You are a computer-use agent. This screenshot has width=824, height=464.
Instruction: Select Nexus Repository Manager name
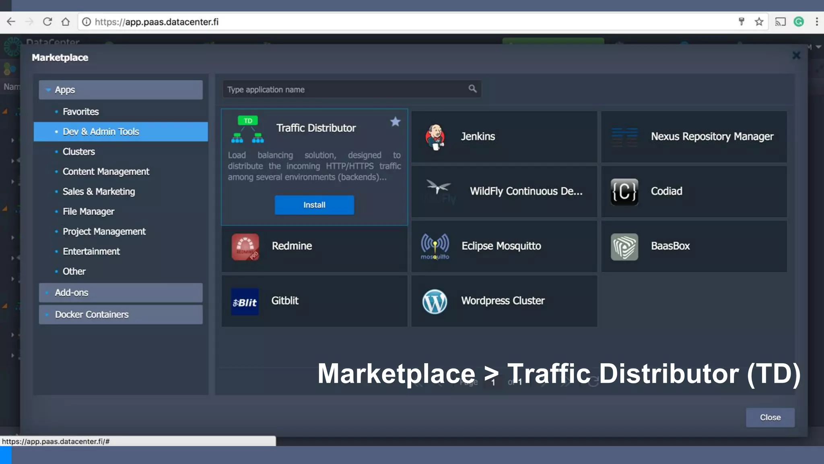(712, 137)
